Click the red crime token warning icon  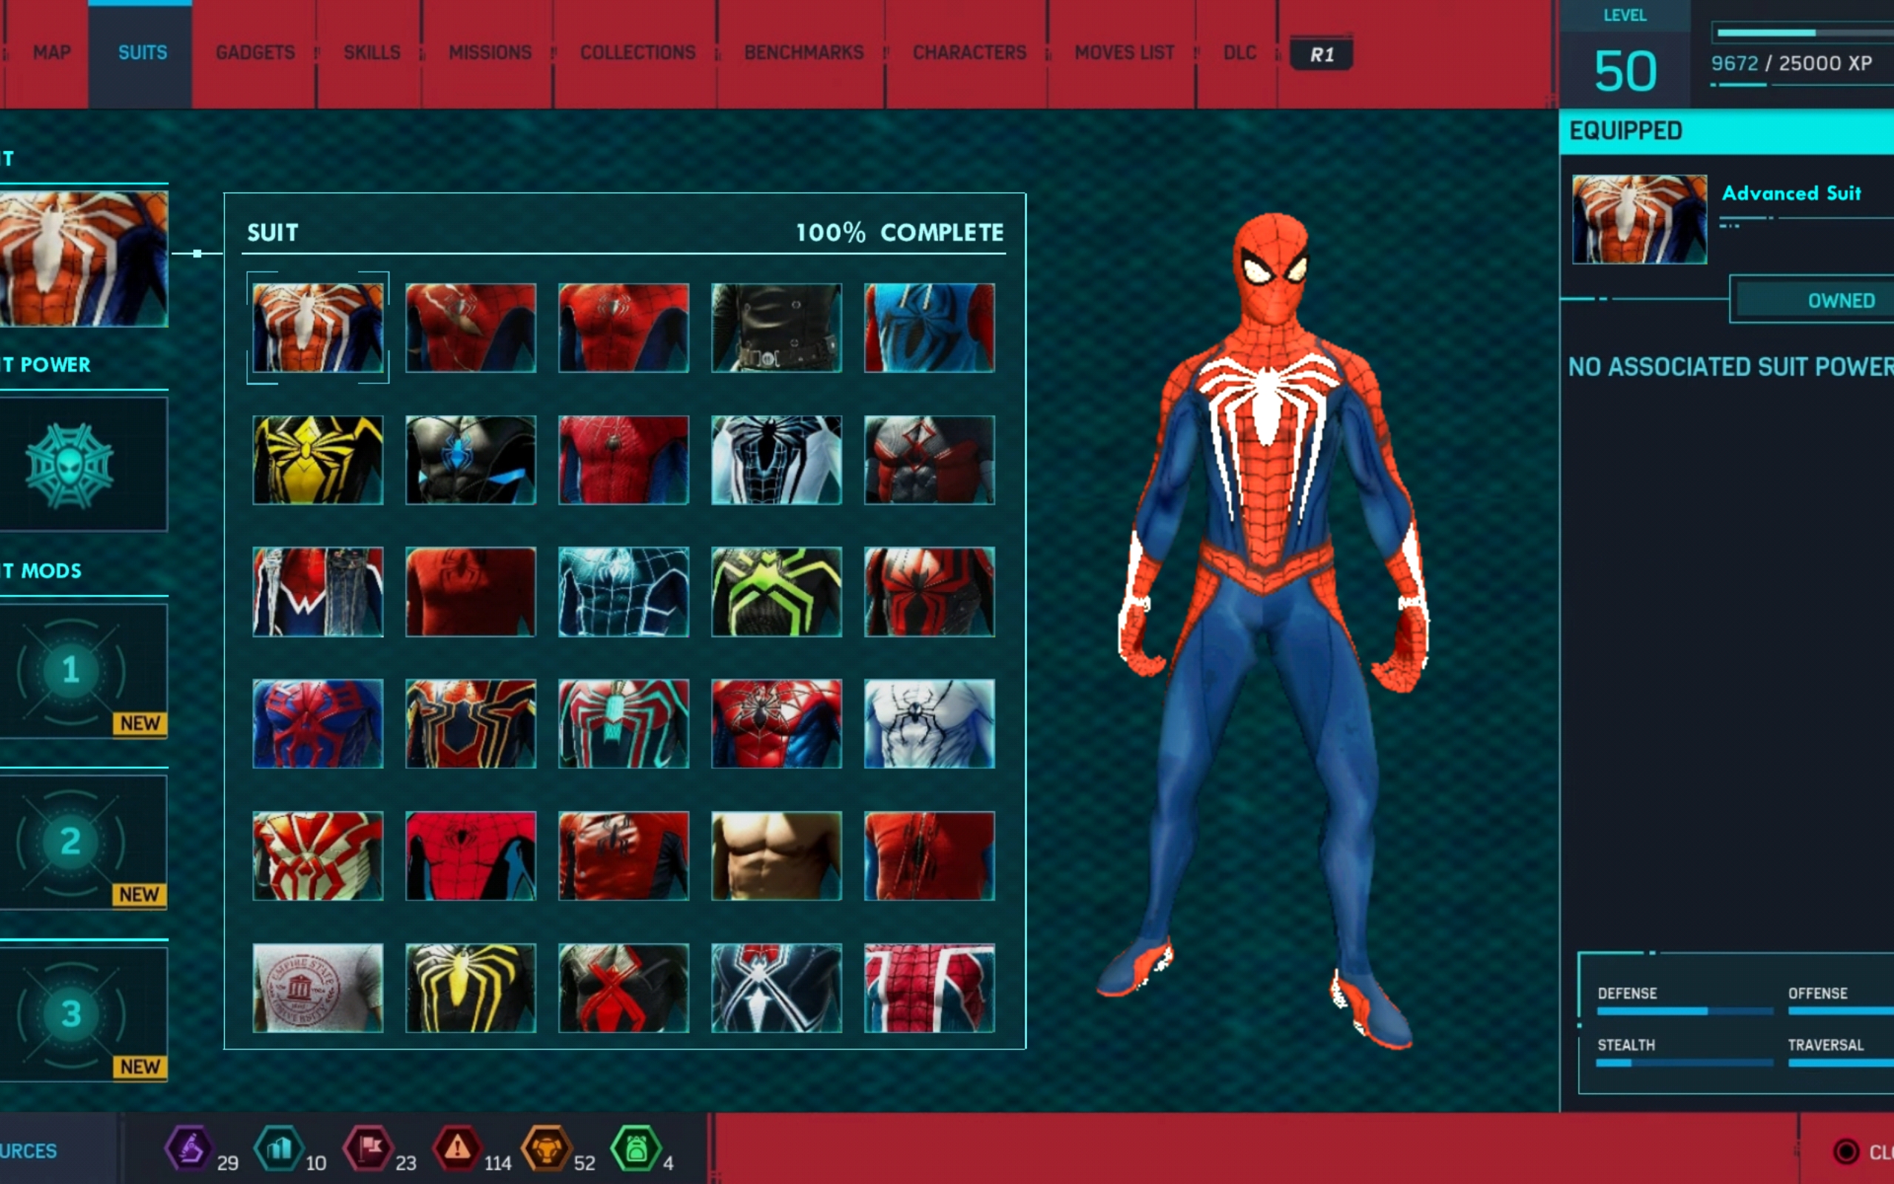458,1148
